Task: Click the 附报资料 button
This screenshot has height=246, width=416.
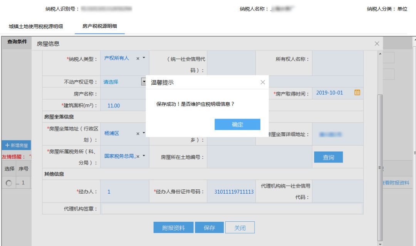Action: coord(173,228)
